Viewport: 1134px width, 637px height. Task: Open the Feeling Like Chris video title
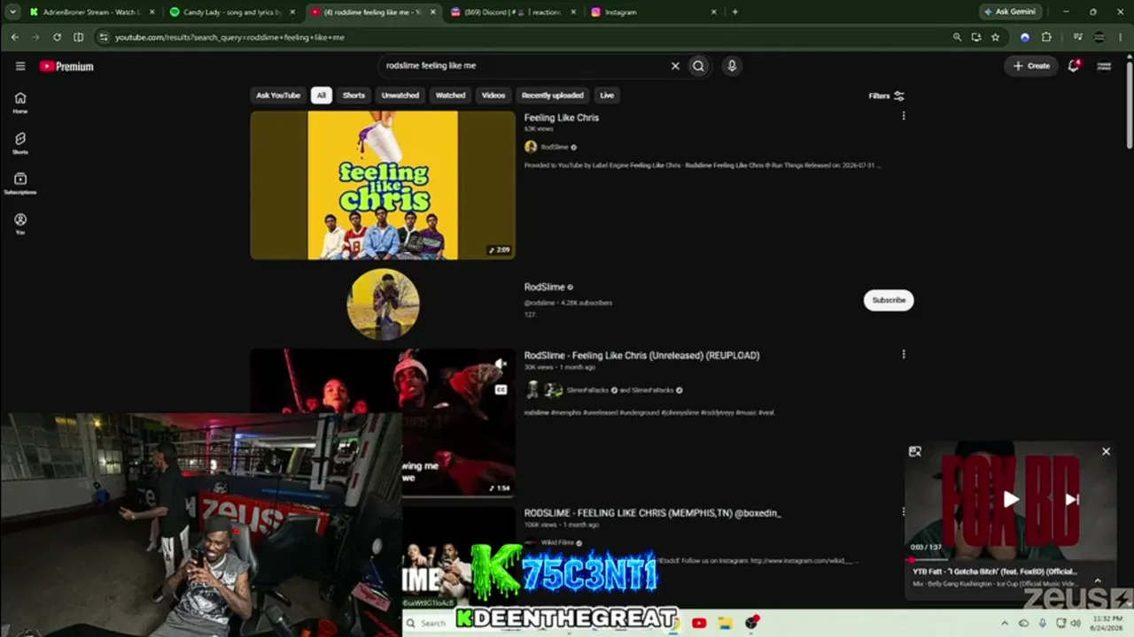[561, 118]
